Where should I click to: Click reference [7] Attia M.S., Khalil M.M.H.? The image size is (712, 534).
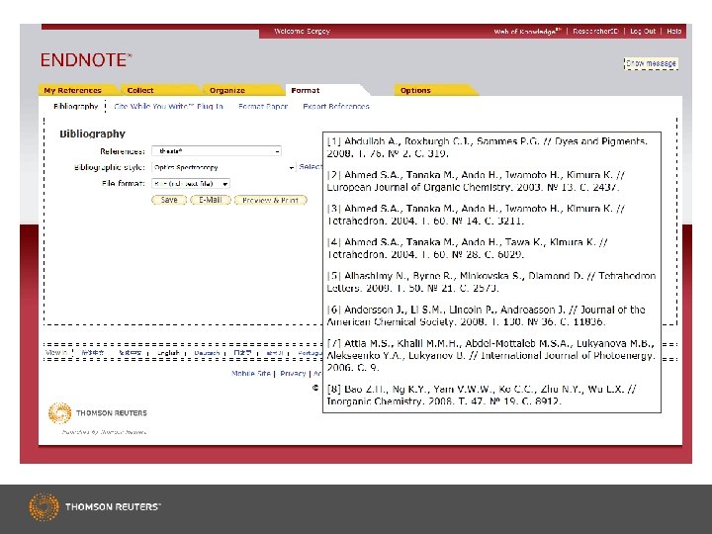pos(491,355)
